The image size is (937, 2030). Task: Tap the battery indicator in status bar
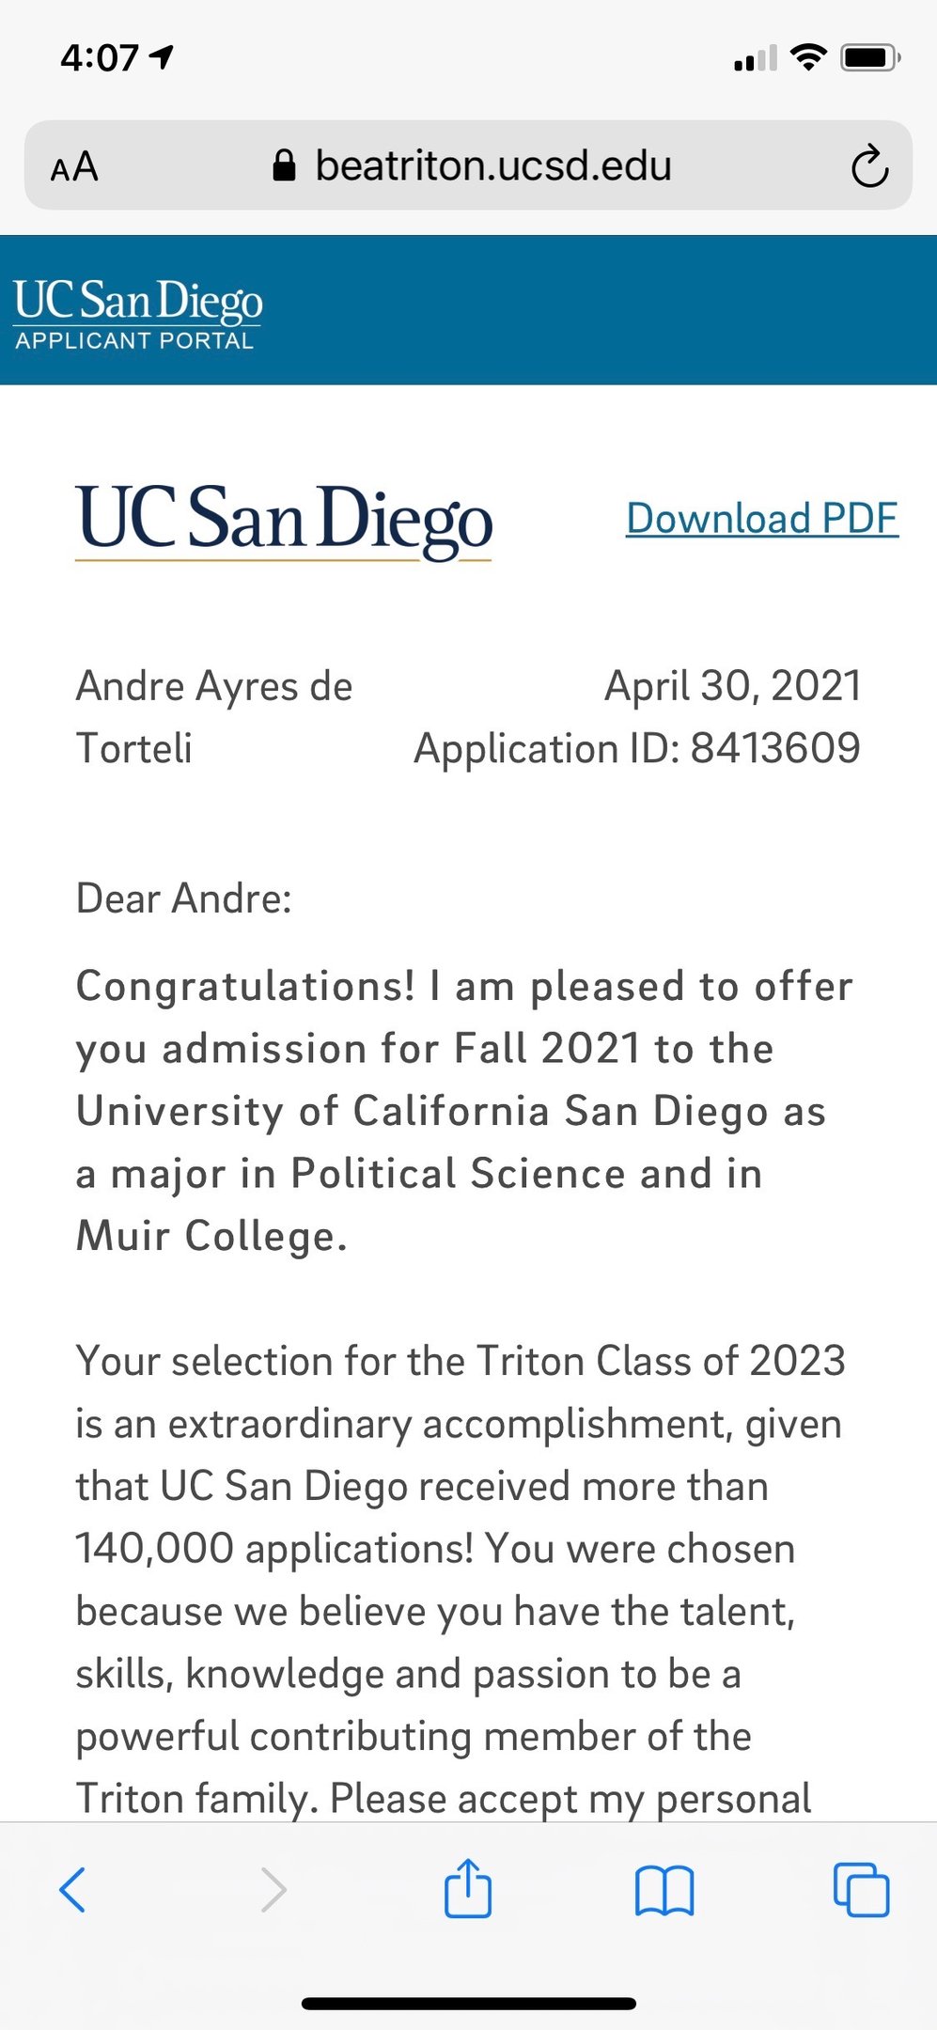[870, 58]
